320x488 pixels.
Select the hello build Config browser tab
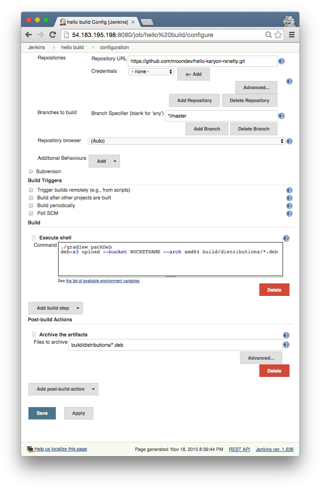click(97, 22)
